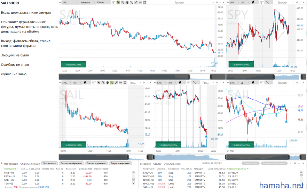The width and height of the screenshot is (307, 189).
Task: Open settings gear of SAIL daily chart
Action: [297, 83]
